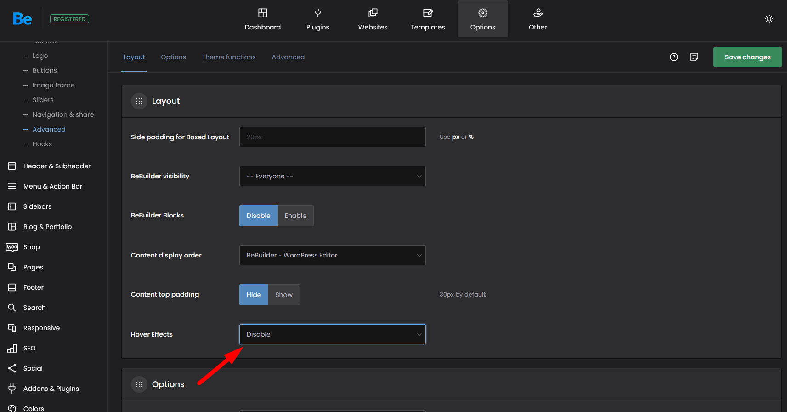The image size is (787, 412).
Task: Click the Layout section grid icon
Action: pyautogui.click(x=139, y=101)
